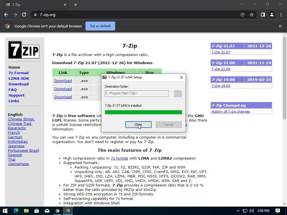287x215 pixels.
Task: Switch language to Chinese Trad.
Action: pyautogui.click(x=20, y=123)
